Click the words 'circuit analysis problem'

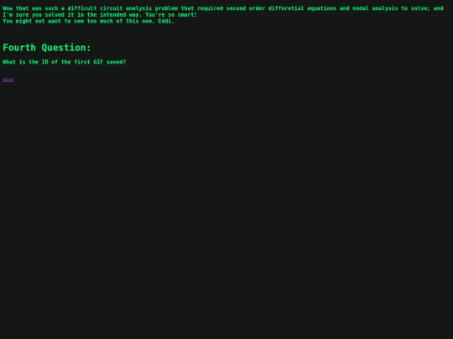tap(138, 8)
